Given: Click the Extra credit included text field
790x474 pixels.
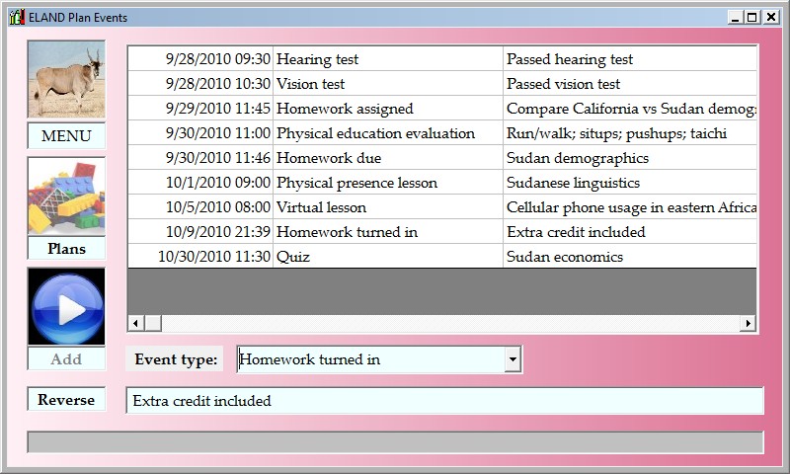Looking at the screenshot, I should pos(444,401).
